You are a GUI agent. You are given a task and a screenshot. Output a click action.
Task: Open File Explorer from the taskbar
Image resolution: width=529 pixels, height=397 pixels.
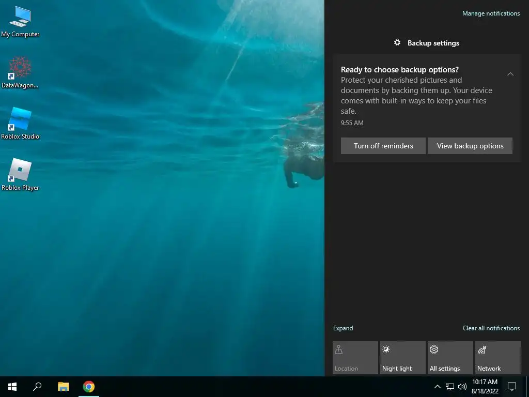[x=63, y=387]
